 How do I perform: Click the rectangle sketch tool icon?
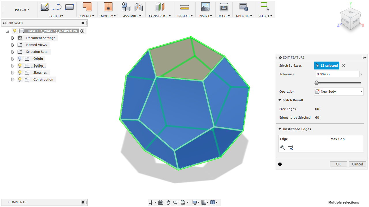[69, 7]
